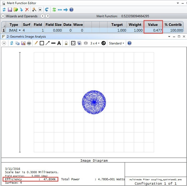Select the rectangle drawing tool

click(x=42, y=43)
